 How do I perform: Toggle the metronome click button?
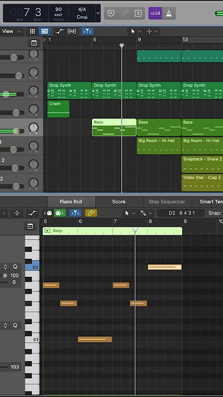coord(168,13)
